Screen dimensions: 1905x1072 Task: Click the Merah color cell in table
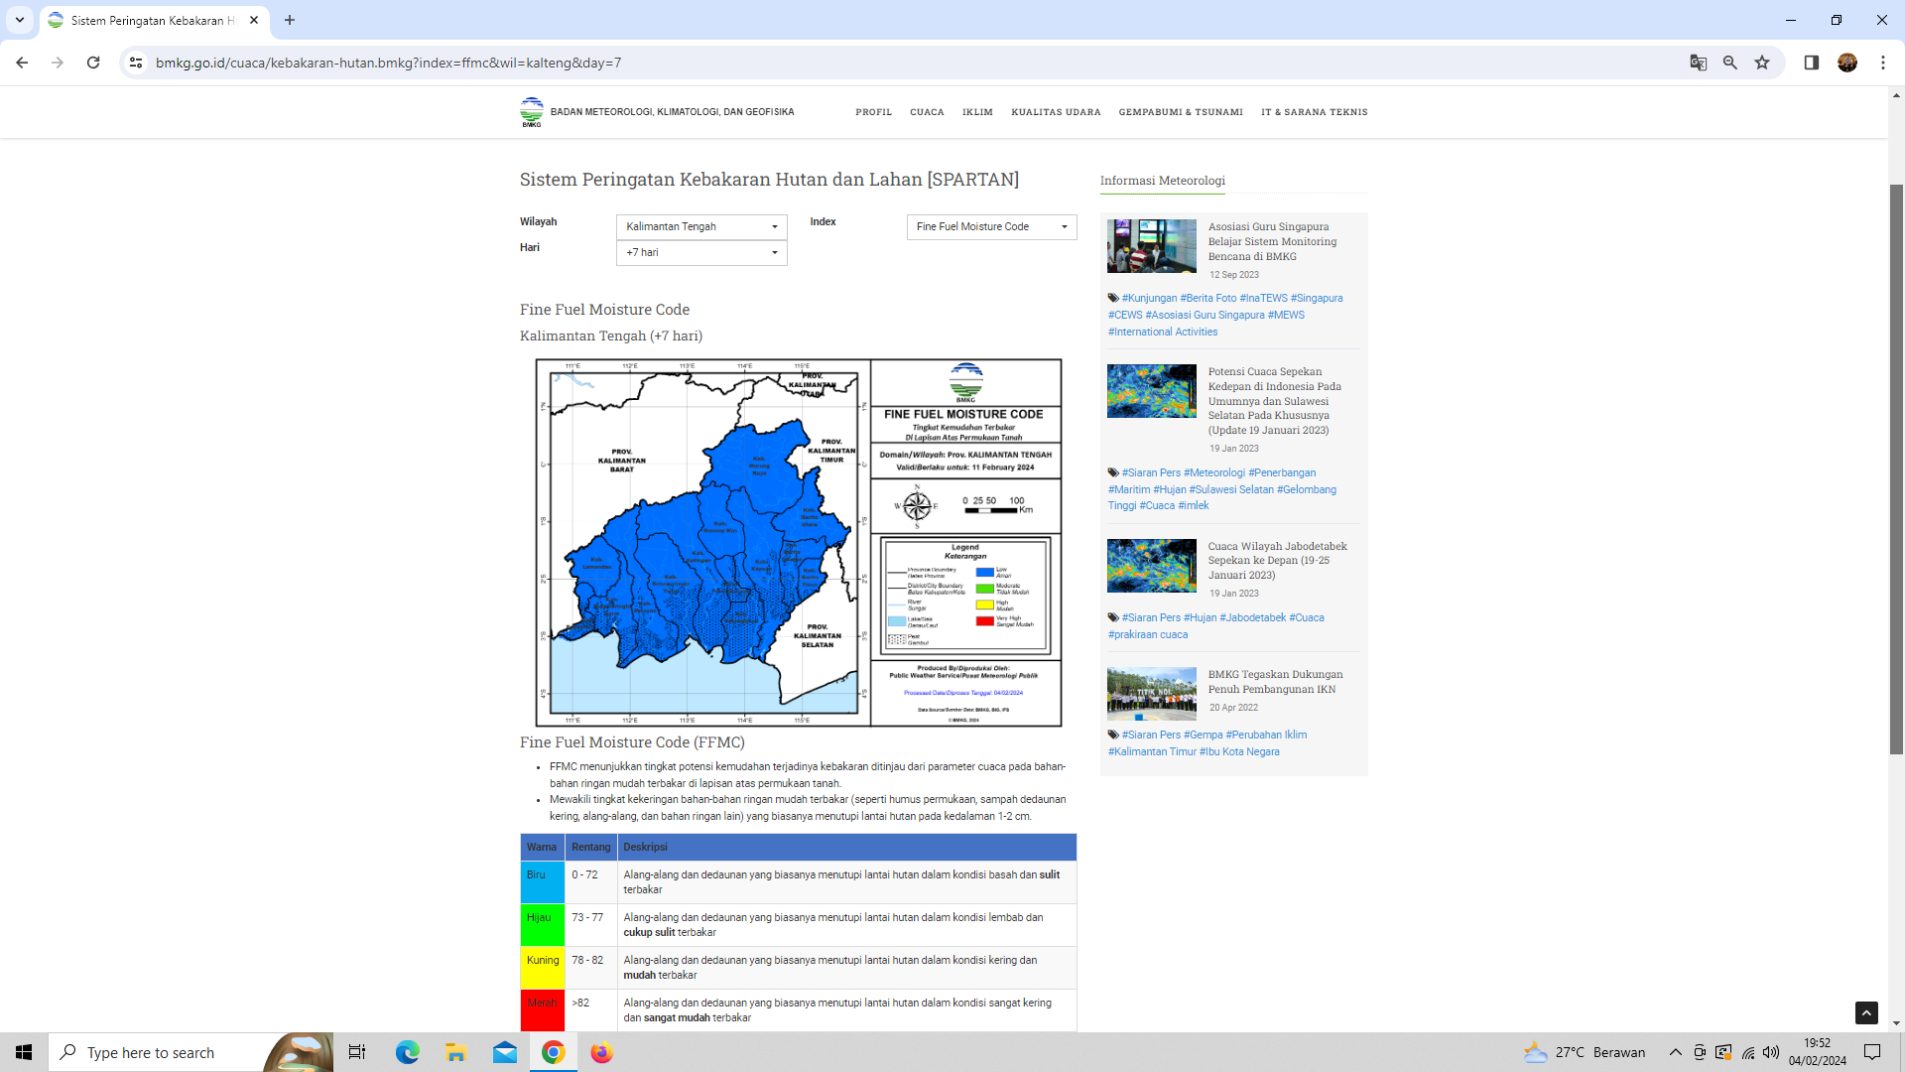(542, 1010)
